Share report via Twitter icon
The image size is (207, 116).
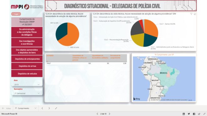[189, 114]
